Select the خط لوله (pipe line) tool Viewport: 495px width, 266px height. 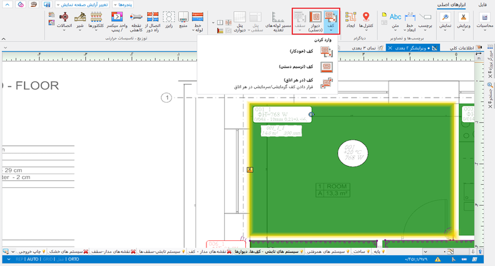tap(198, 21)
